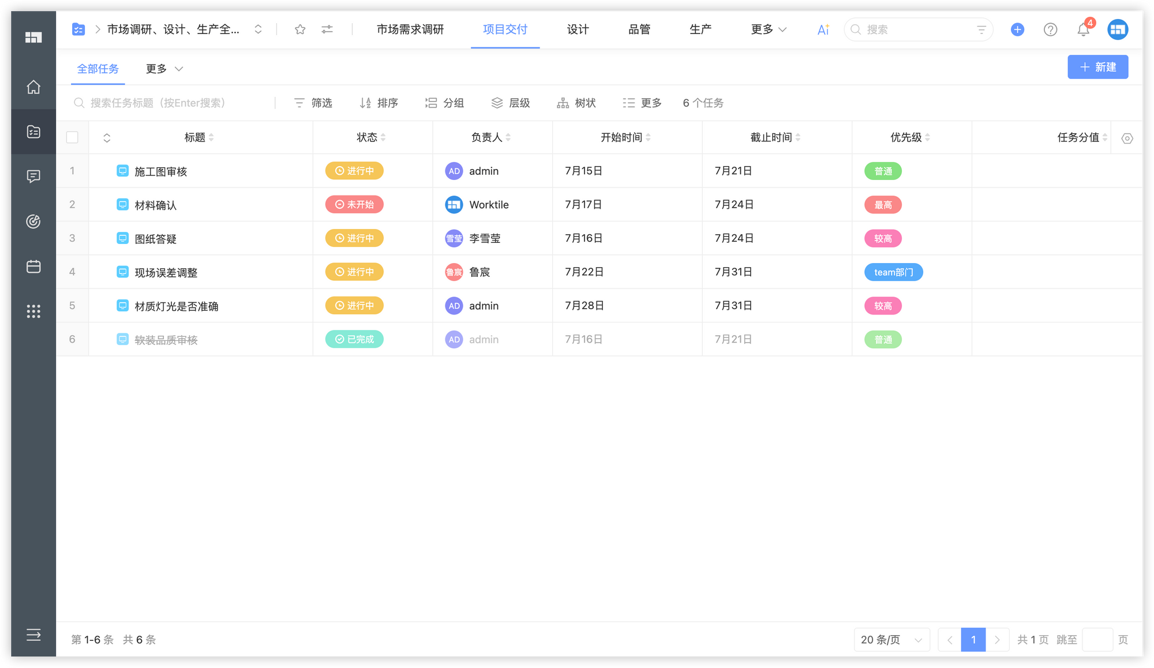Open the notifications bell
This screenshot has height=668, width=1154.
coord(1083,29)
